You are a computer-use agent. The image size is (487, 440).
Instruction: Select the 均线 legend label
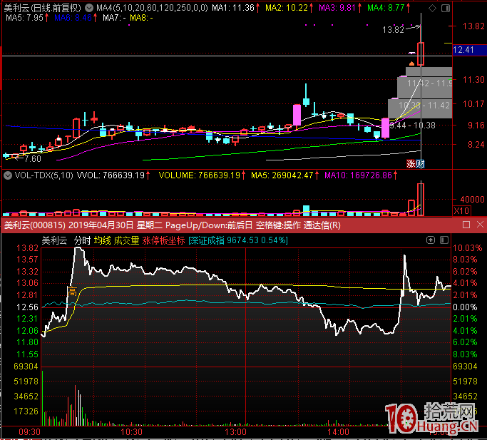tap(102, 240)
